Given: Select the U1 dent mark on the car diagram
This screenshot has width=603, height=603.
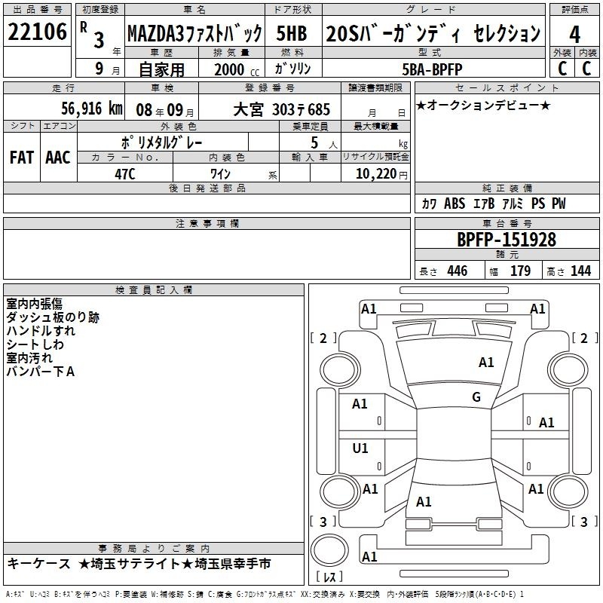Looking at the screenshot, I should point(360,448).
